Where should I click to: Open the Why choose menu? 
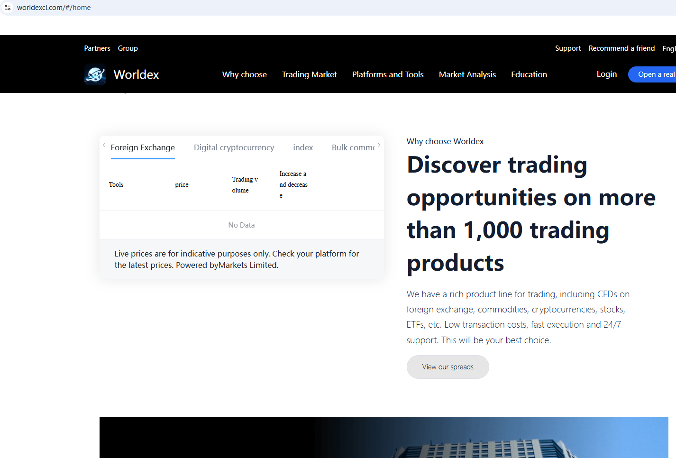coord(244,74)
